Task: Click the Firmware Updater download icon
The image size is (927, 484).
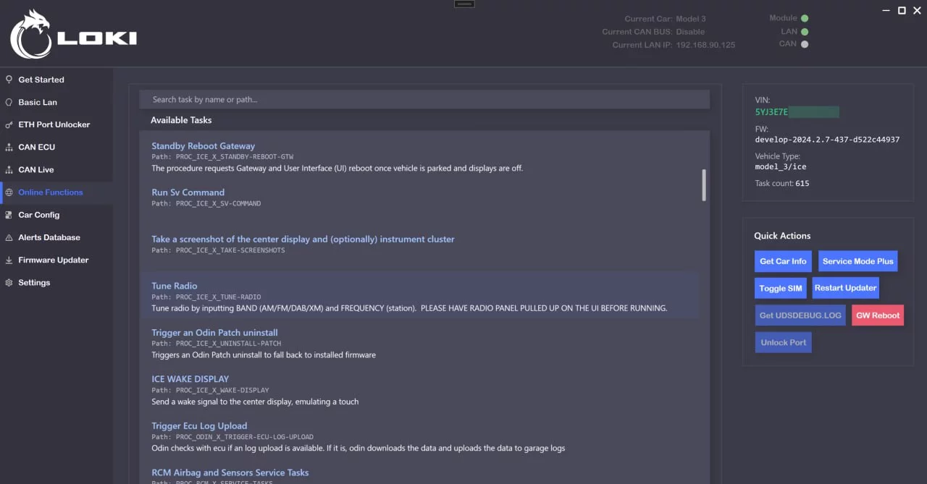Action: click(9, 260)
